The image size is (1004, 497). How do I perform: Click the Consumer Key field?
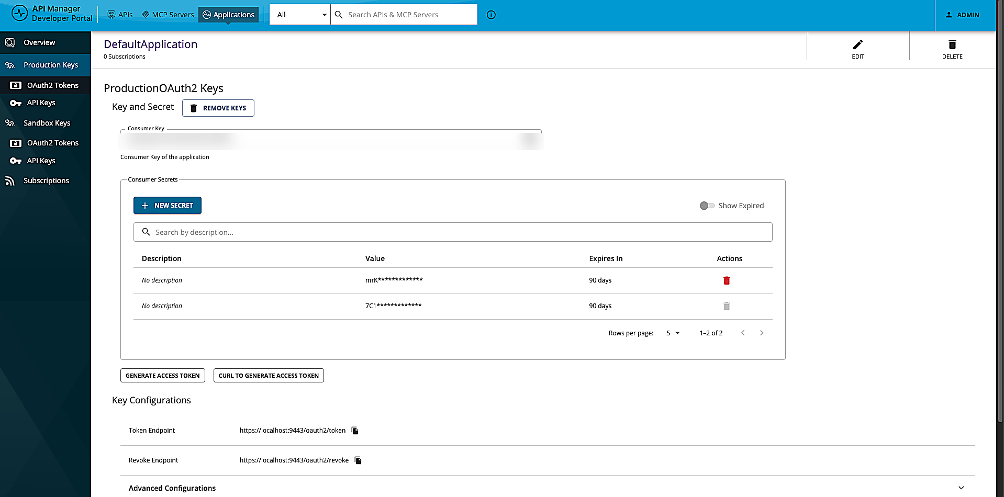pyautogui.click(x=331, y=141)
